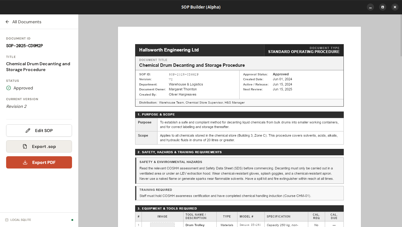Click the file icon on Export .sop
402x227 pixels.
pyautogui.click(x=25, y=146)
